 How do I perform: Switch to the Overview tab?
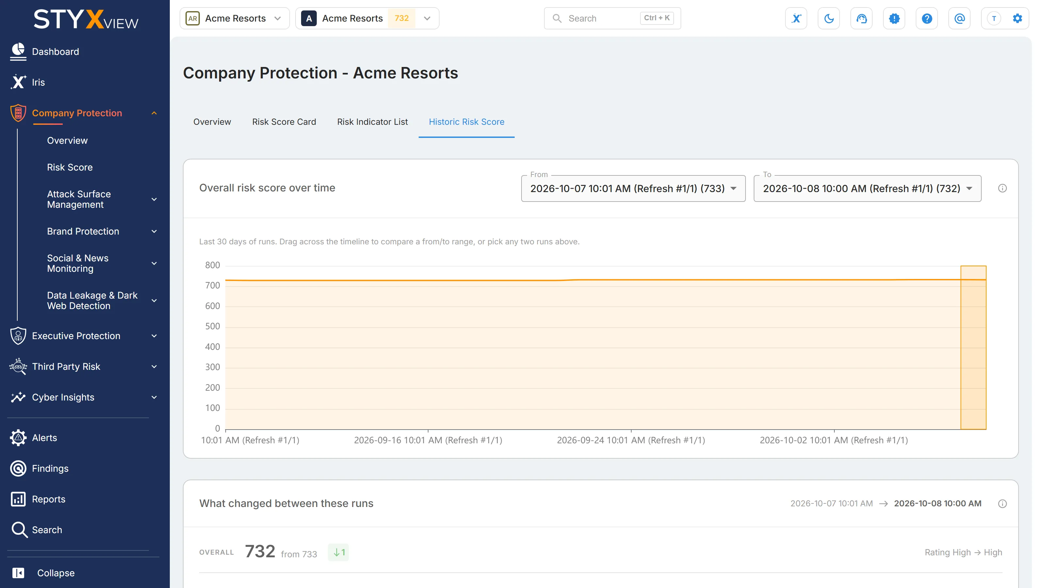pos(212,122)
